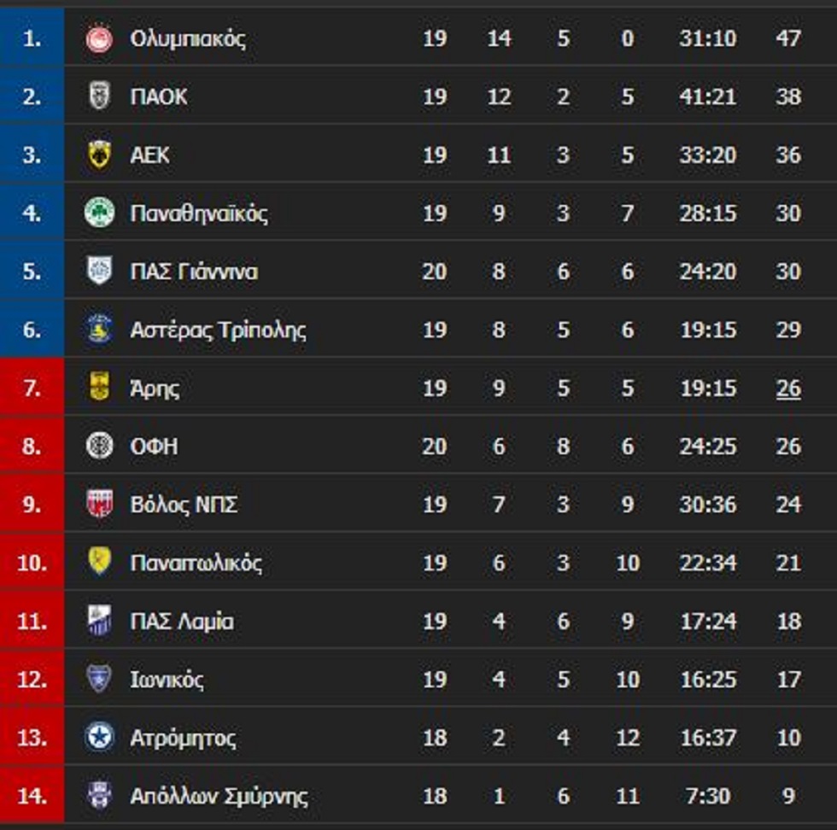The width and height of the screenshot is (837, 830).
Task: Click Ολυμπιακός goal record 31:10
Action: pos(707,39)
